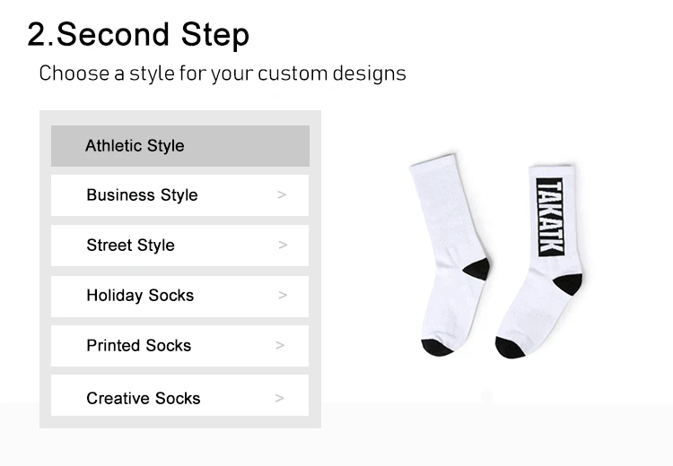Click the right sock with TAKATK lettering
This screenshot has width=673, height=466.
[542, 262]
